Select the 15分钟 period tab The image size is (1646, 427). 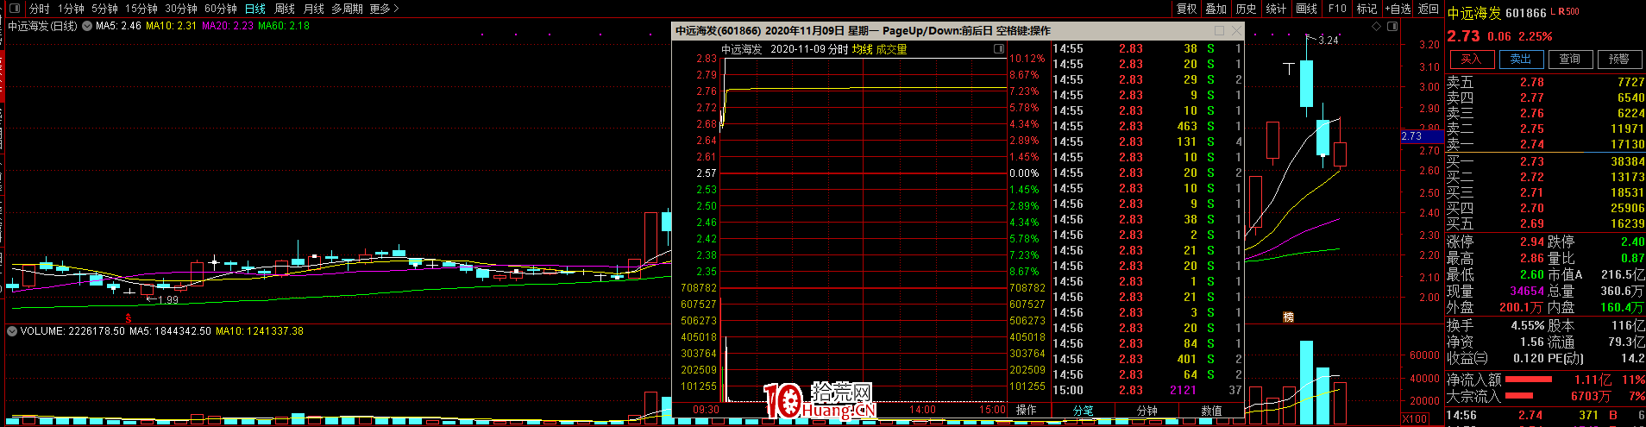point(141,9)
